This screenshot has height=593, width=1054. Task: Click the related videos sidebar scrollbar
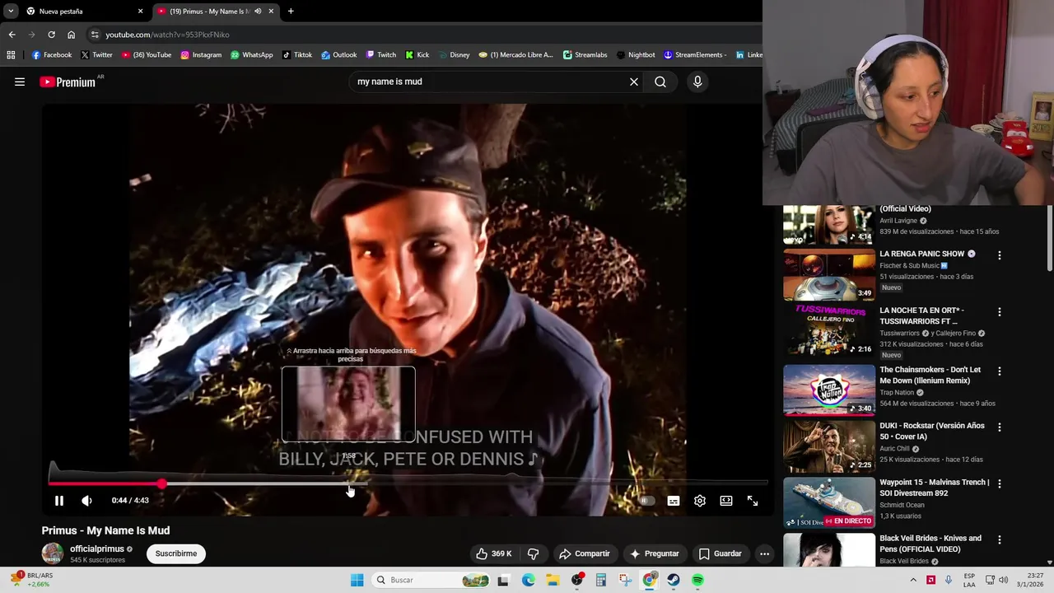tap(1049, 239)
